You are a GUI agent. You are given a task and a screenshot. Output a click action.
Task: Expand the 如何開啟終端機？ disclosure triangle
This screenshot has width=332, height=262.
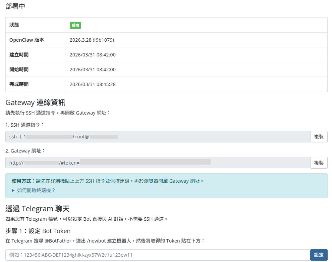[13, 190]
